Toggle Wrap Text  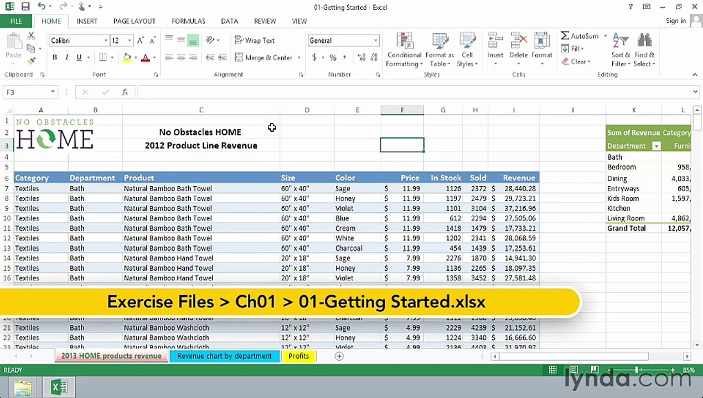pyautogui.click(x=255, y=40)
